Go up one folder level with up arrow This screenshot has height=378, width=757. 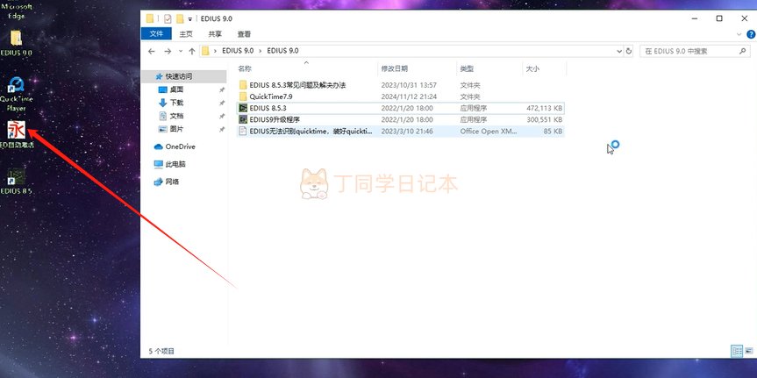192,51
